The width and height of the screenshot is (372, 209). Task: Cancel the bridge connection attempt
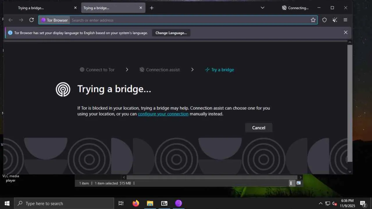[x=259, y=128]
